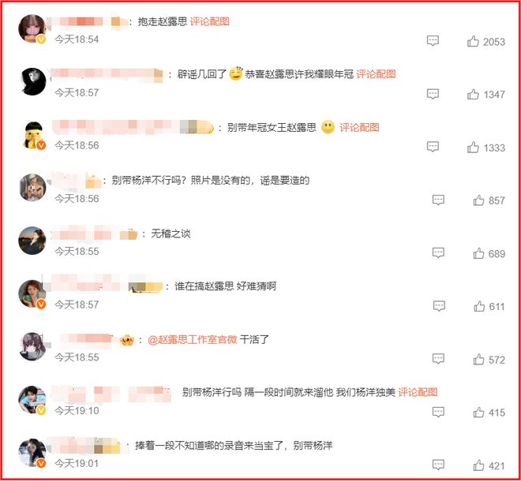This screenshot has width=521, height=482.
Task: Like the comment with 857 likes
Action: [478, 200]
